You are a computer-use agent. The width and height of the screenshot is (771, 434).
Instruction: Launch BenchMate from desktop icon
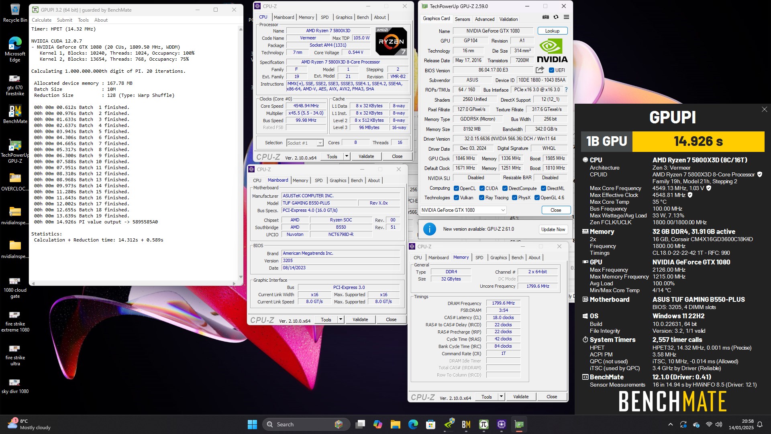point(15,115)
